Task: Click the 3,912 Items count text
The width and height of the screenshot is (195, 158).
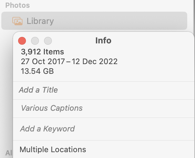Action: (42, 52)
